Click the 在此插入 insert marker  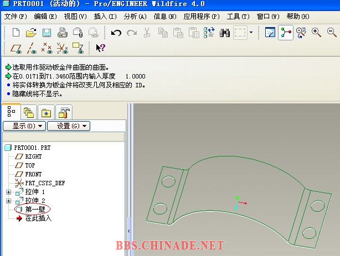(38, 218)
